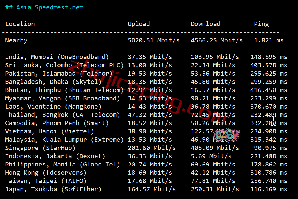Screen dimensions: 298x199
Task: Click Hong Kong (fdcservers) entry
Action: (46, 173)
